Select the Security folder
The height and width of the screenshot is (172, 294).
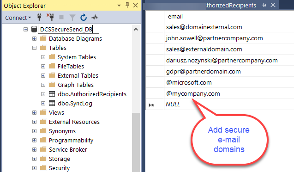click(59, 168)
